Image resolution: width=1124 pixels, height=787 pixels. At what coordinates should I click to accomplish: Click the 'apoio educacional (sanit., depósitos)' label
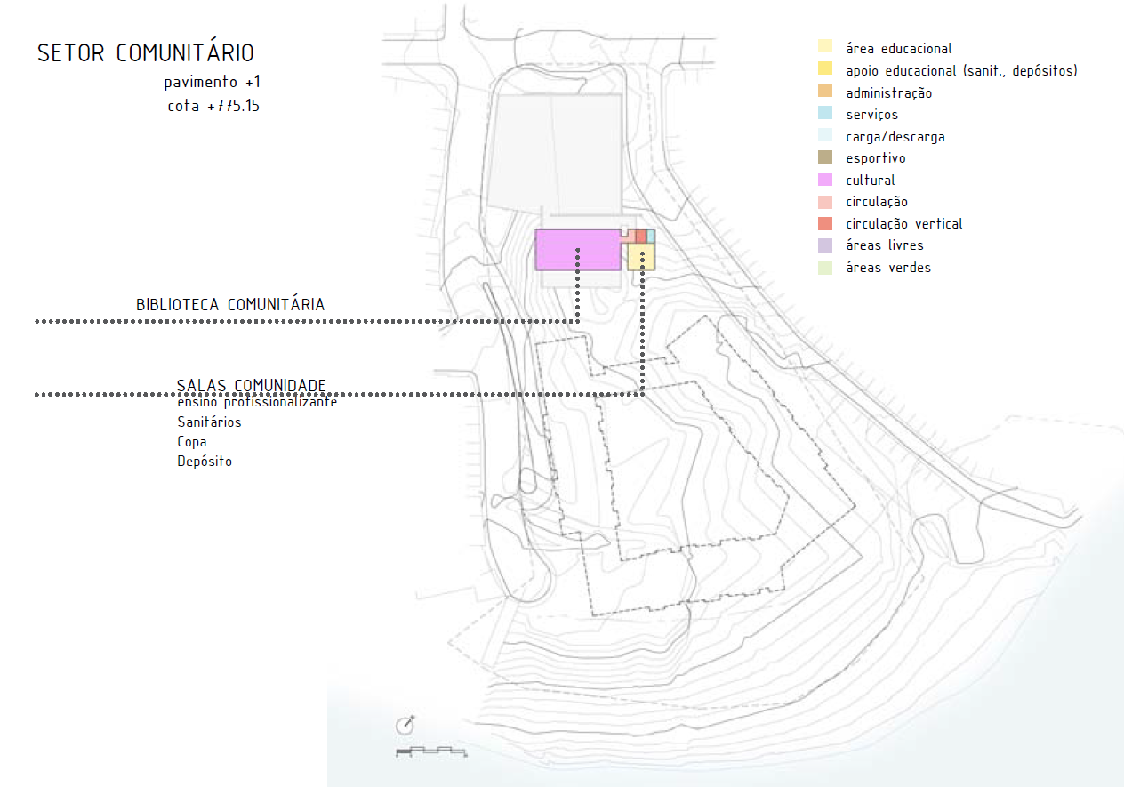[x=962, y=71]
